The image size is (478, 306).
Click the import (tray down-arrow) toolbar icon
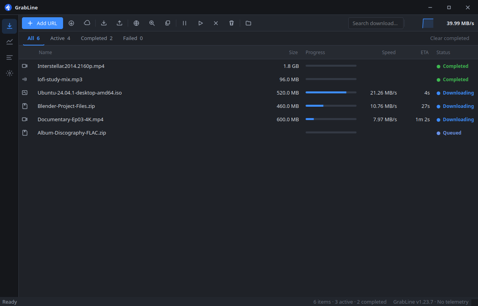pos(104,23)
